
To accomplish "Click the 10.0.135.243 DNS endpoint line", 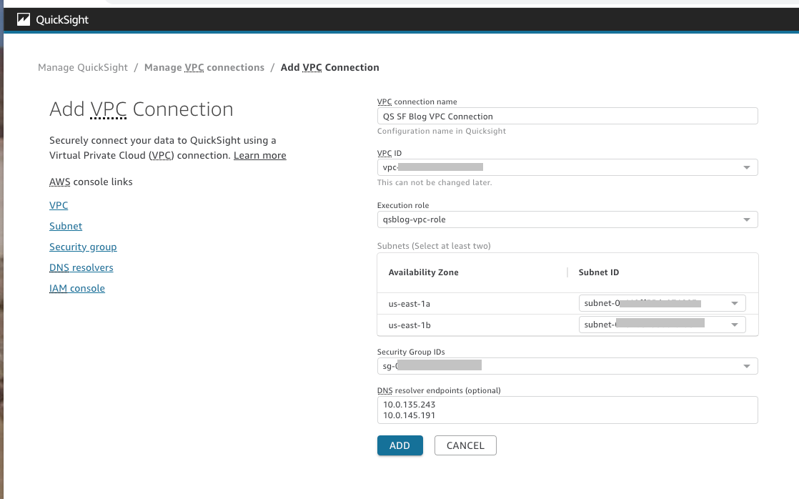I will click(410, 405).
